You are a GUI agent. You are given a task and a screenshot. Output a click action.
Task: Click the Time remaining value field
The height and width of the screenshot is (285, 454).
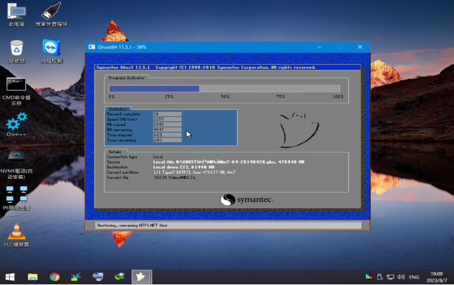point(167,140)
